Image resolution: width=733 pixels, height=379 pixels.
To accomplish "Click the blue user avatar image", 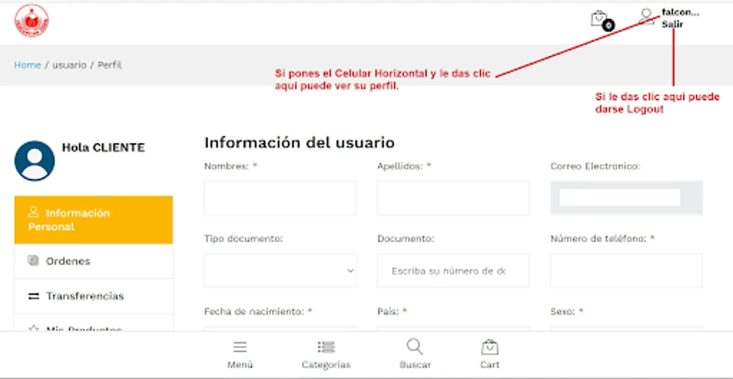I will (34, 161).
